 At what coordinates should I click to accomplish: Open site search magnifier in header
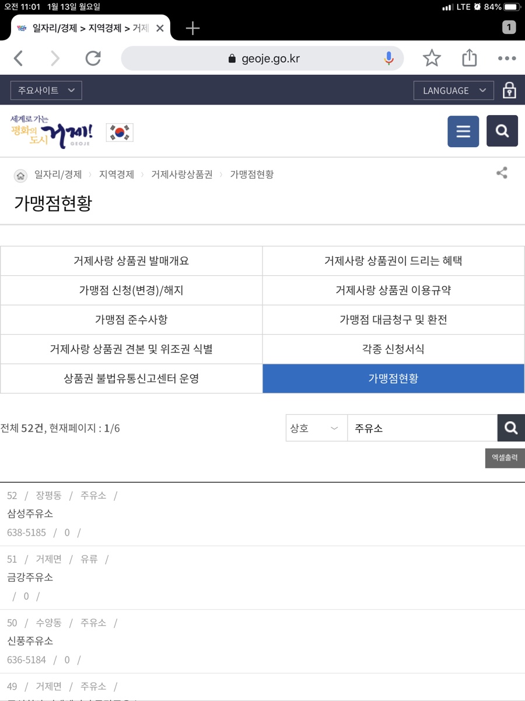[502, 131]
